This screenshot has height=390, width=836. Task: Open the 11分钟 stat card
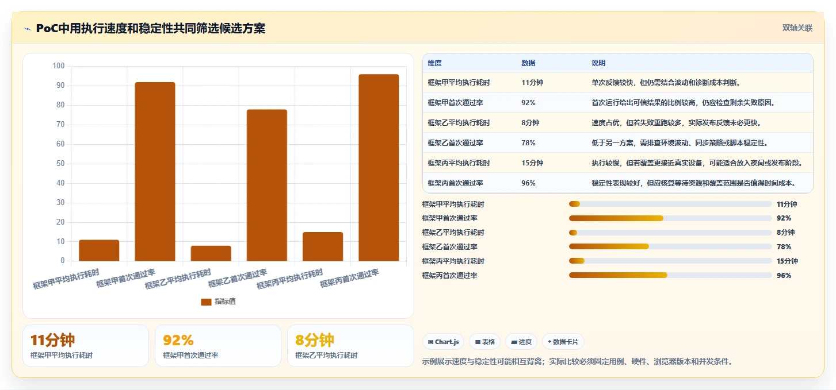(x=86, y=346)
